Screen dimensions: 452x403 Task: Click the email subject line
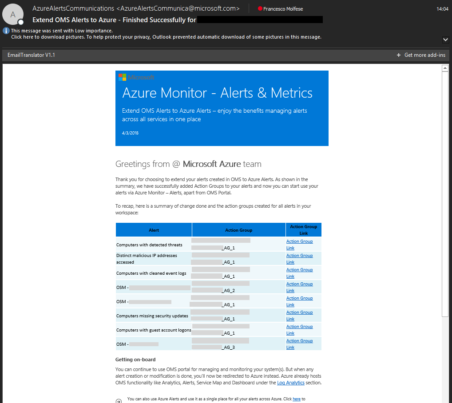(x=114, y=20)
